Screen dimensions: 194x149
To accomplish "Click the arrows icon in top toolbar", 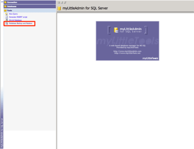I will coord(65,2).
